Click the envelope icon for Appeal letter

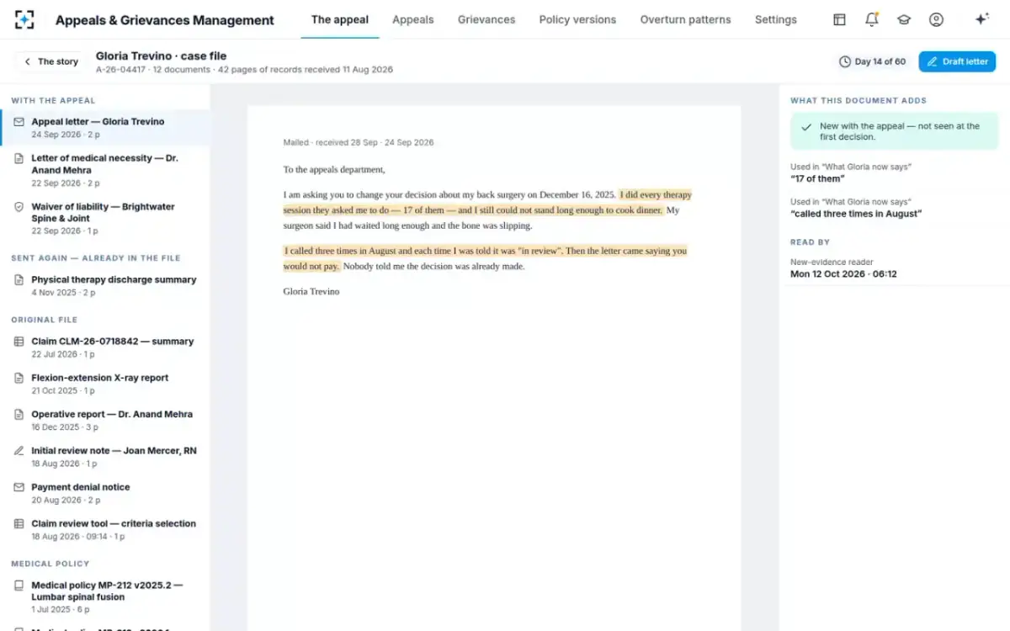pos(19,122)
